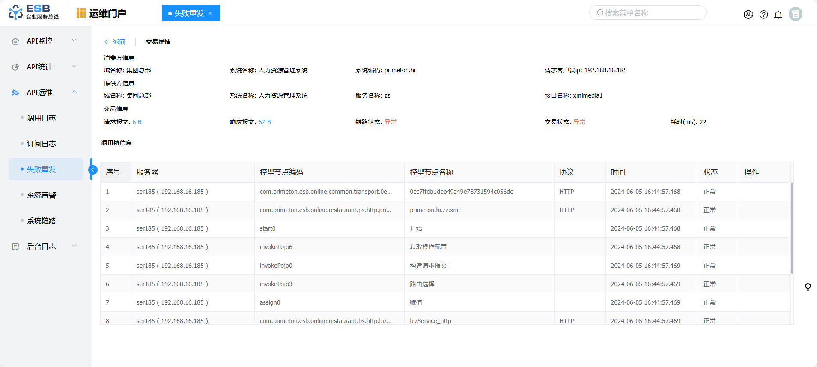Collapse the sidebar with the blue arrow handle
817x367 pixels.
(x=92, y=170)
